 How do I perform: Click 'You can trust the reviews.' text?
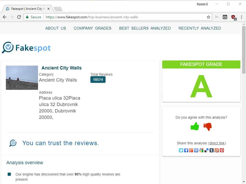(x=61, y=143)
